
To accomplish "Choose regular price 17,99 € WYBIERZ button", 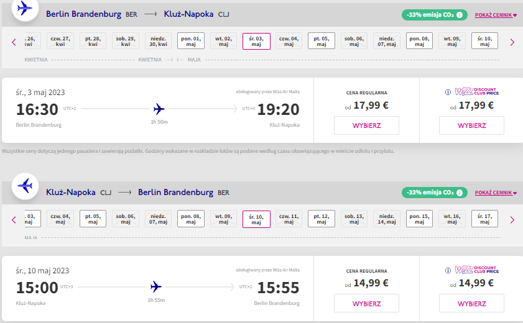I will click(366, 125).
